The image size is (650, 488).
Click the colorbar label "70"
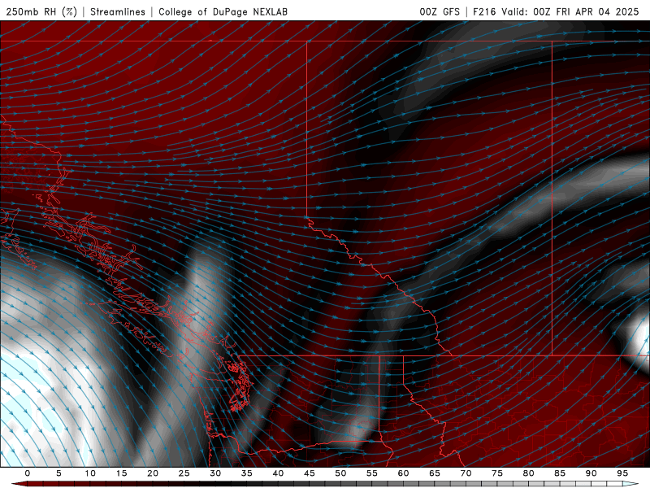point(466,473)
